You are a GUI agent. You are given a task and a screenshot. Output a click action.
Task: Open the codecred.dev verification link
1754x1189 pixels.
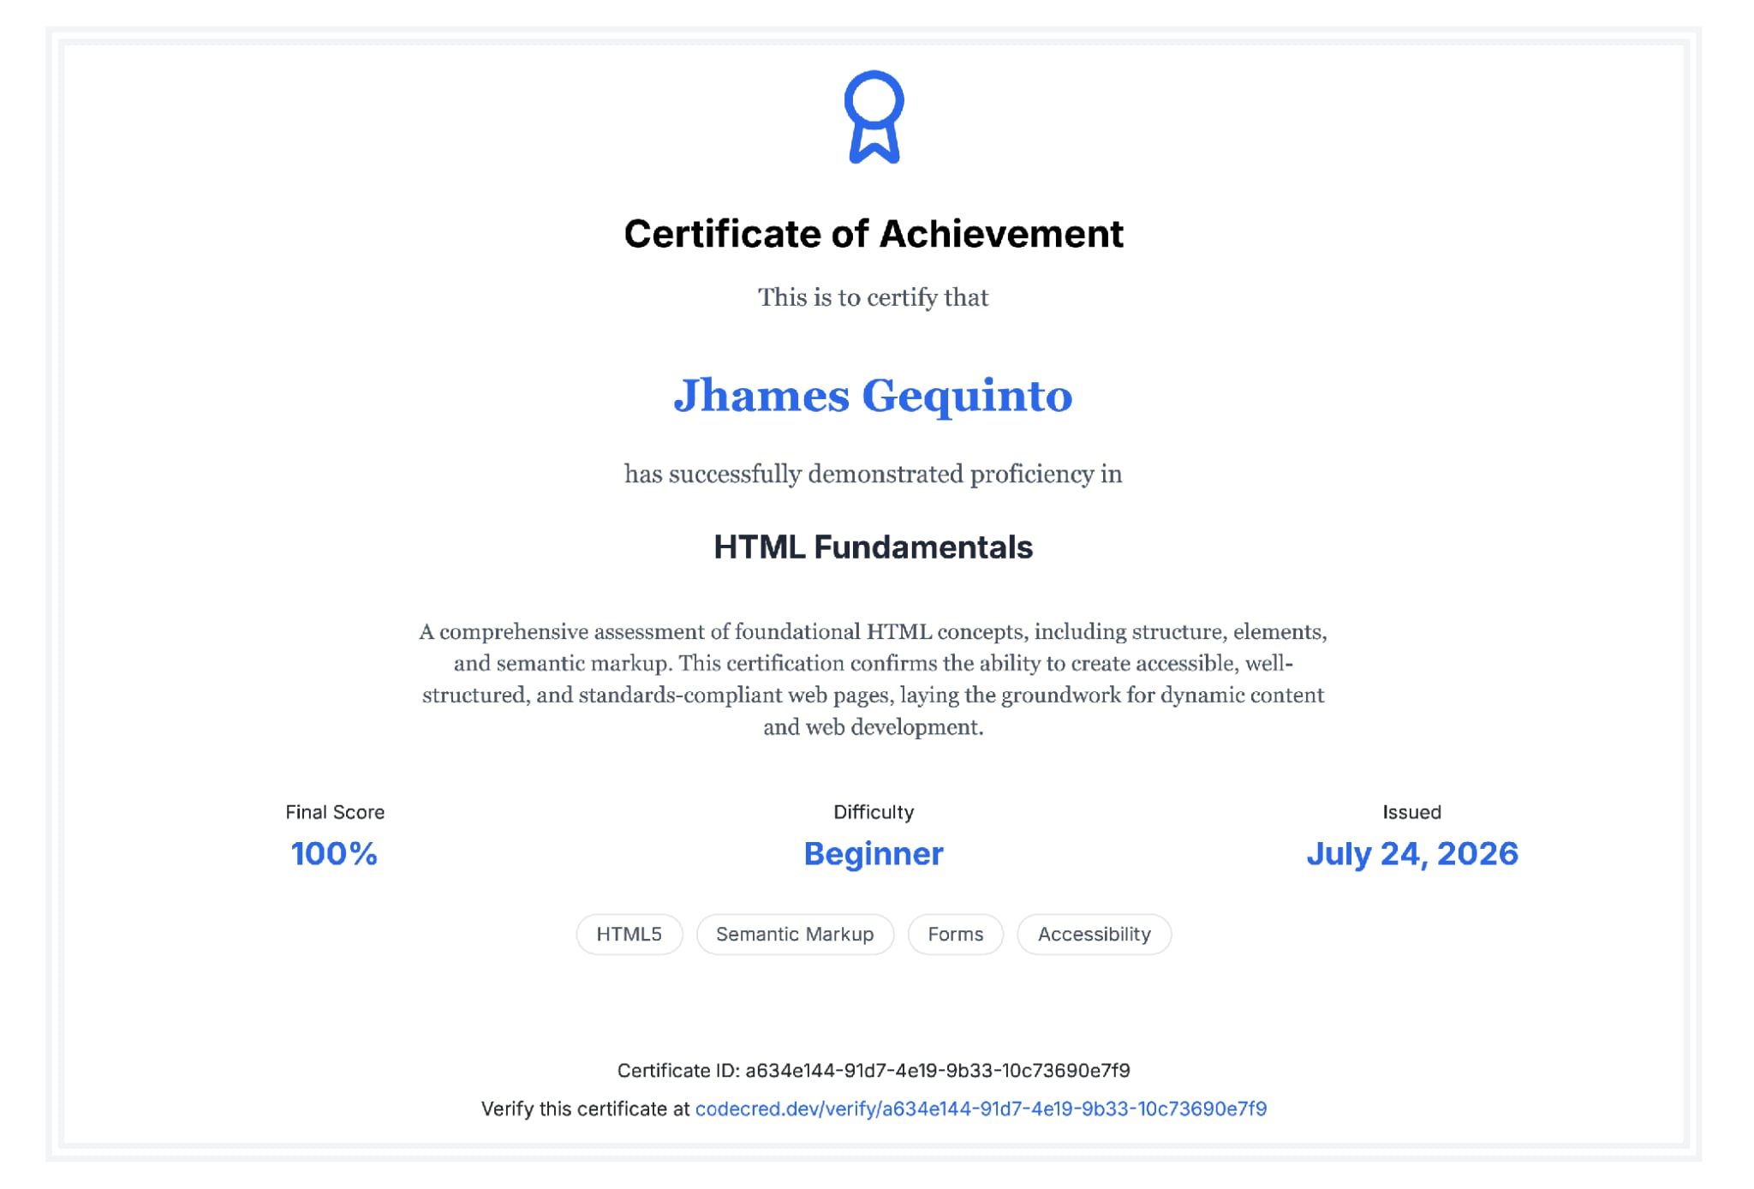point(981,1109)
